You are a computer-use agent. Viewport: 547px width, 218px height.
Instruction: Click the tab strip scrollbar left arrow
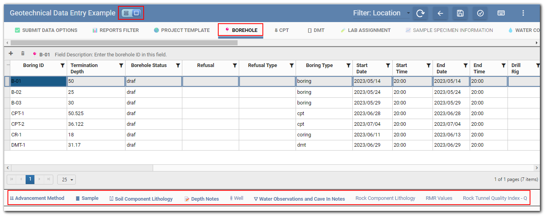(7, 43)
